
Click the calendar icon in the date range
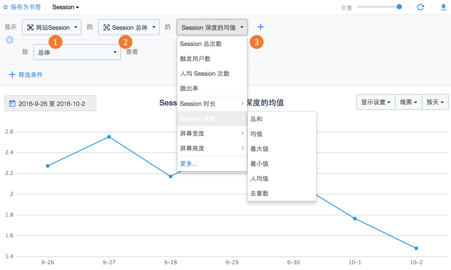point(12,103)
